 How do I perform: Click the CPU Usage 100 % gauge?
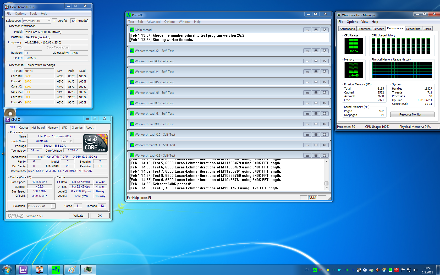(354, 46)
